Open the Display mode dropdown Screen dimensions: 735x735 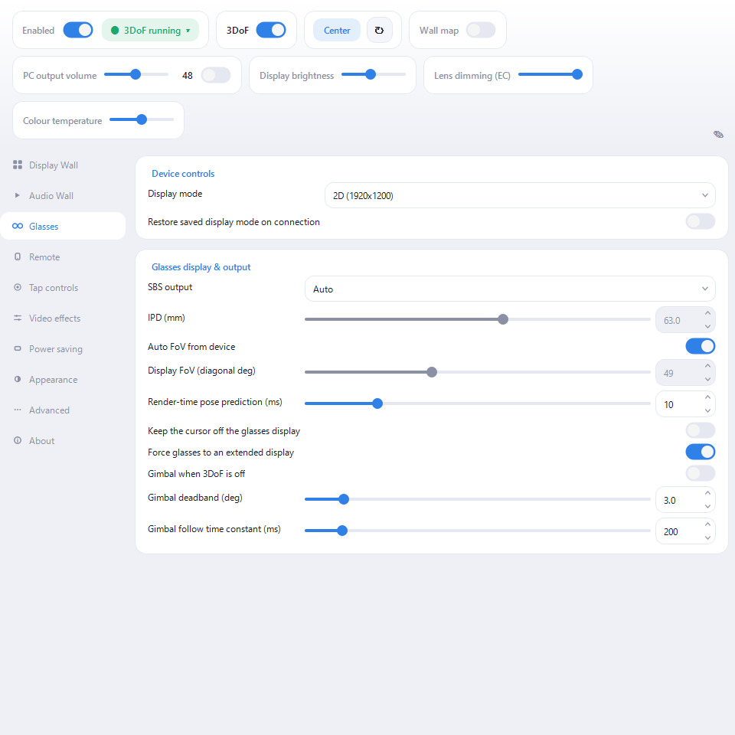point(520,195)
